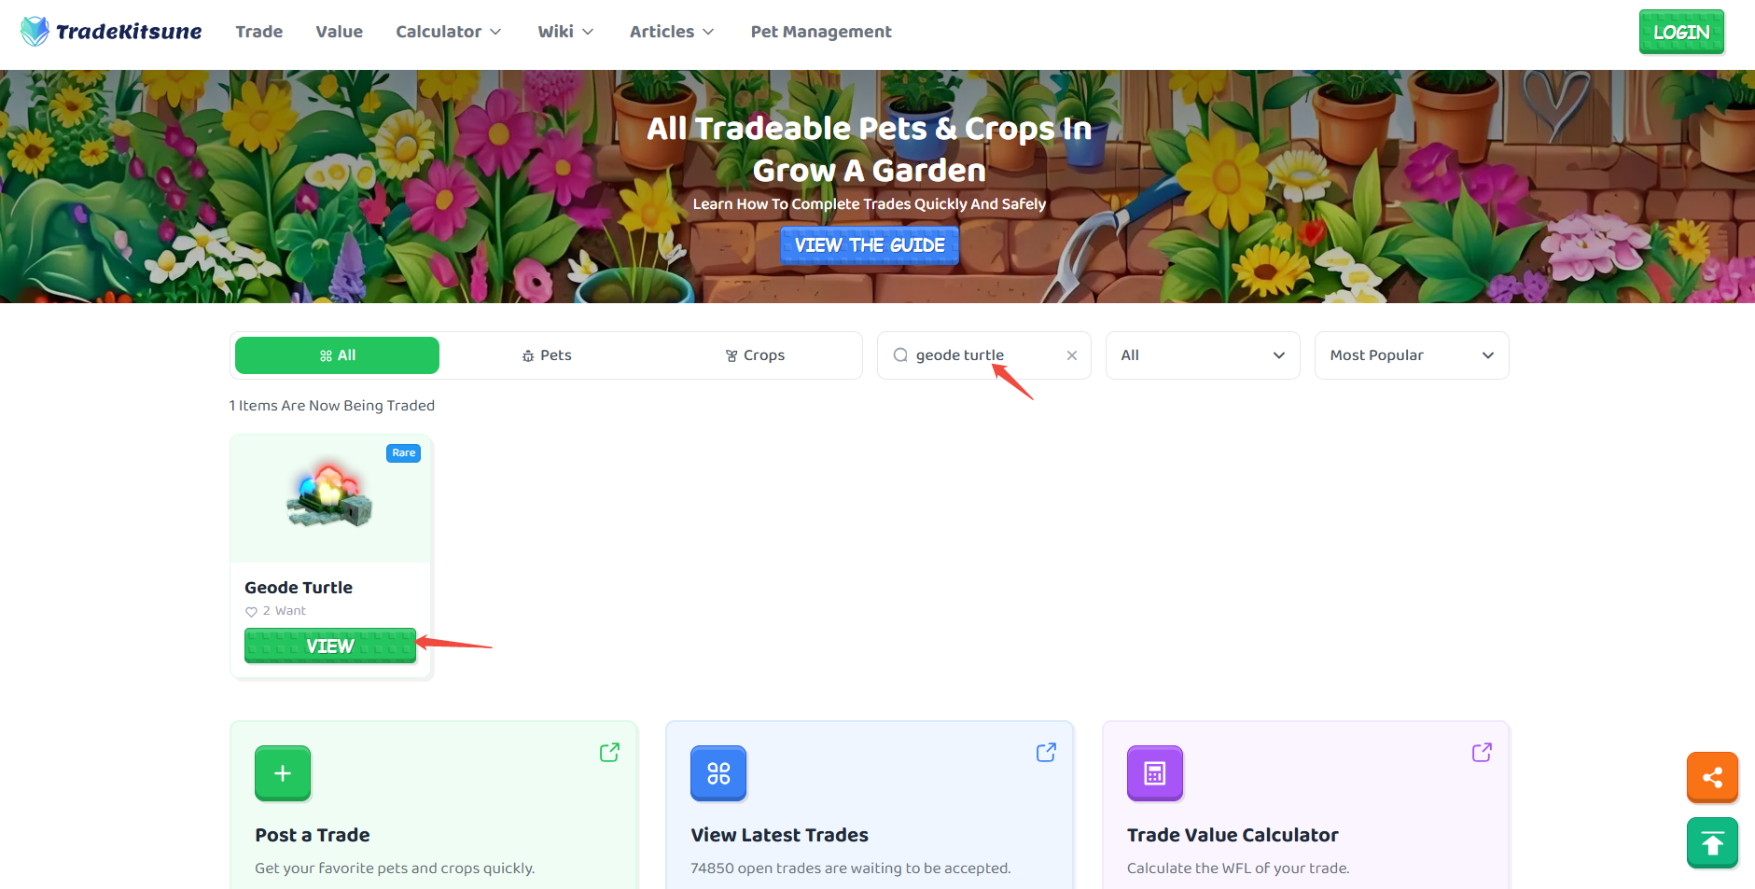Clear the search with the X icon

(x=1072, y=355)
